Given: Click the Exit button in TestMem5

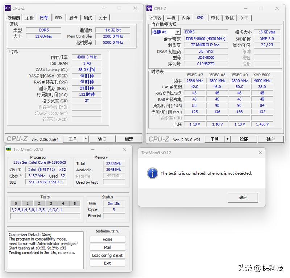Looking at the screenshot, I should (107, 263).
